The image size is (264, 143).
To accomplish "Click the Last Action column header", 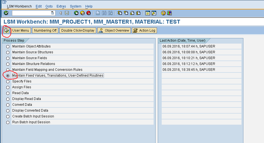I will pyautogui.click(x=183, y=41).
